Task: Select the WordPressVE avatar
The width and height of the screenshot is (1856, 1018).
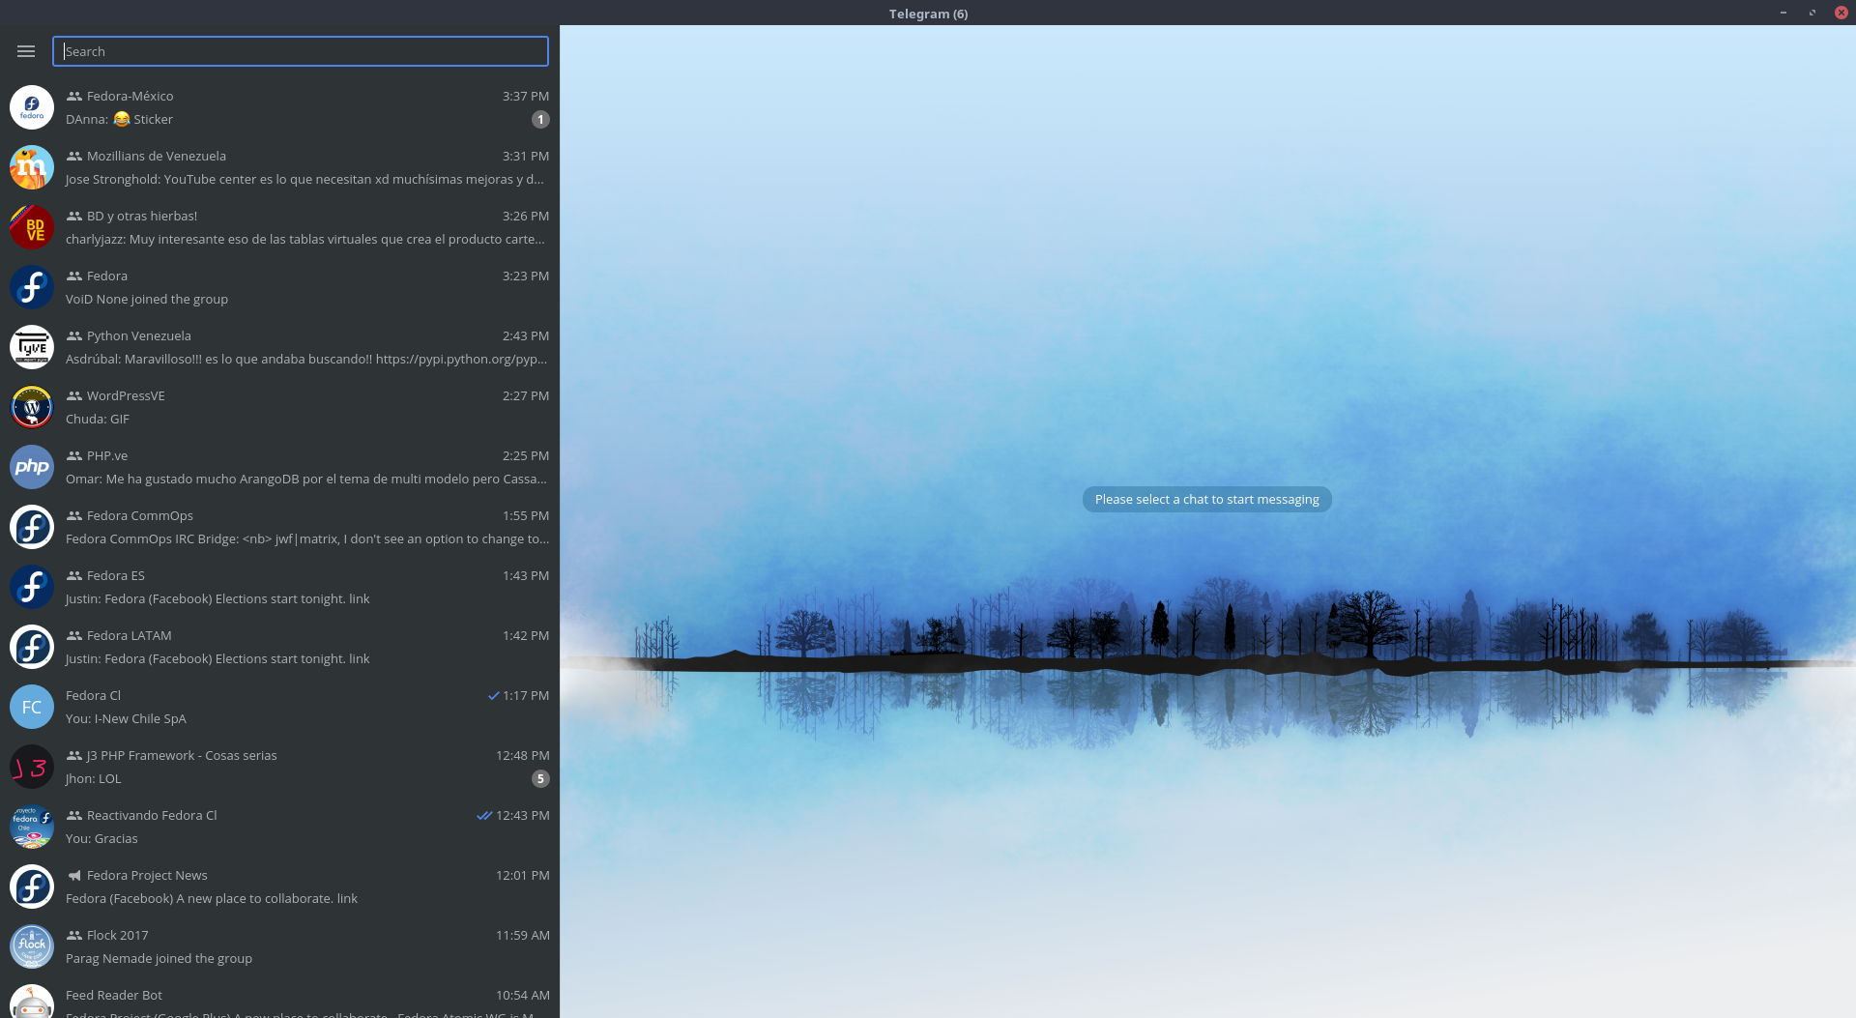Action: (32, 407)
